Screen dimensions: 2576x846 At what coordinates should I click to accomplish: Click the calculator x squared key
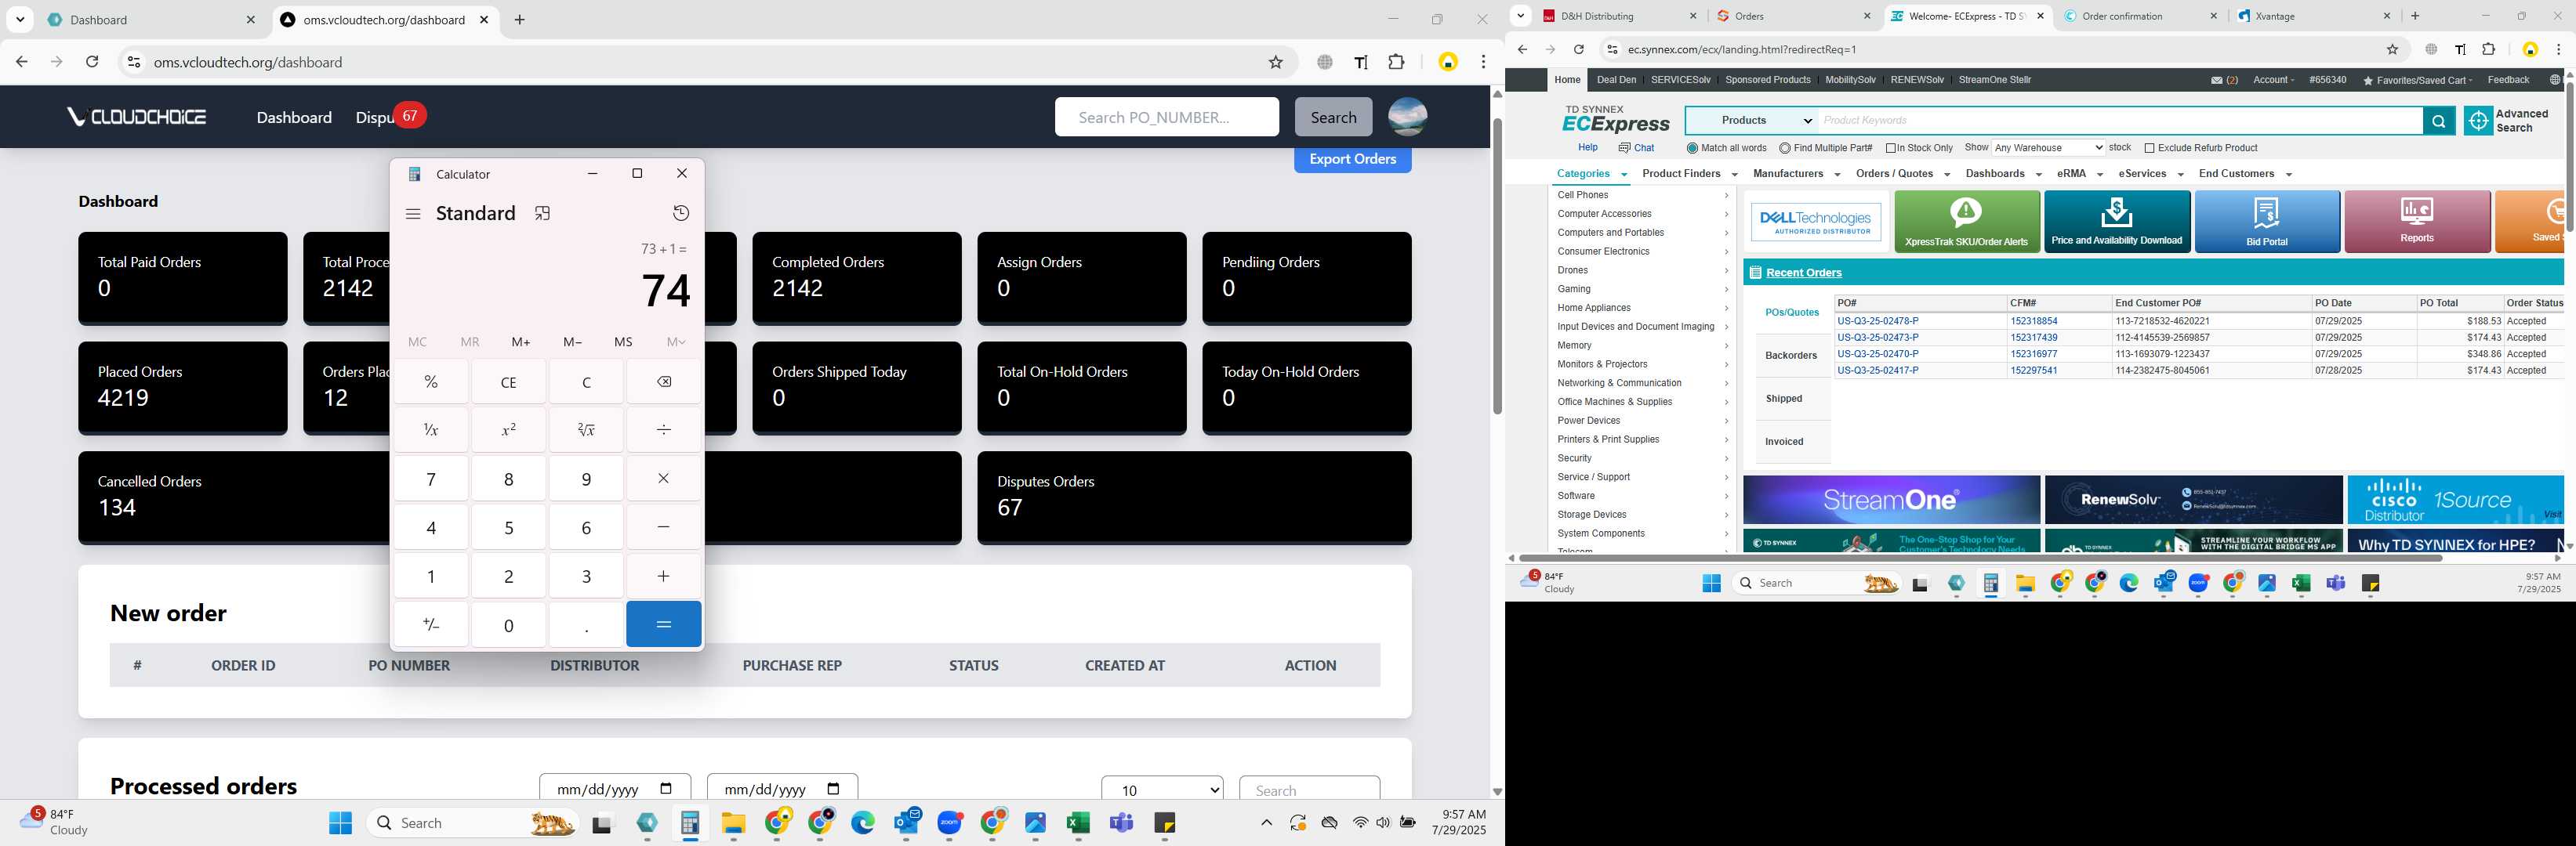(x=509, y=431)
